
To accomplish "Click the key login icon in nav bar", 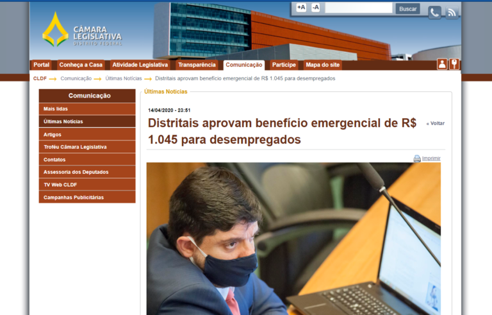I will point(454,64).
